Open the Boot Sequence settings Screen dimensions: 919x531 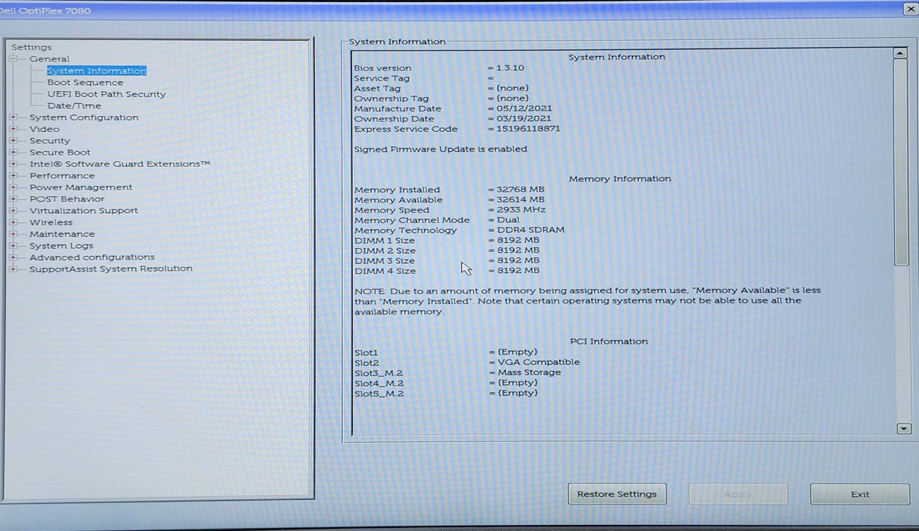pos(85,83)
